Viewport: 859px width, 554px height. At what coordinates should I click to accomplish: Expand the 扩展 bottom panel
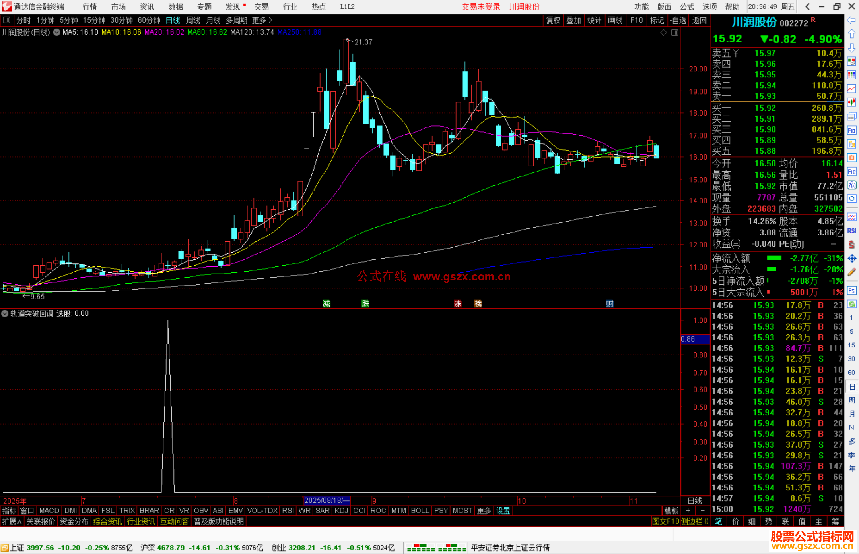click(x=12, y=521)
